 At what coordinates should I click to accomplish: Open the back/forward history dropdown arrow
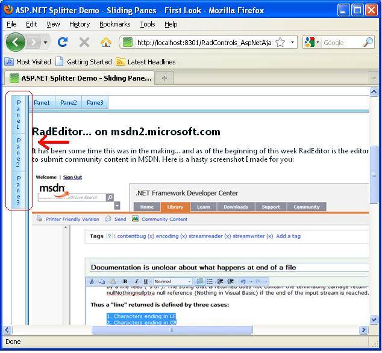(x=46, y=43)
